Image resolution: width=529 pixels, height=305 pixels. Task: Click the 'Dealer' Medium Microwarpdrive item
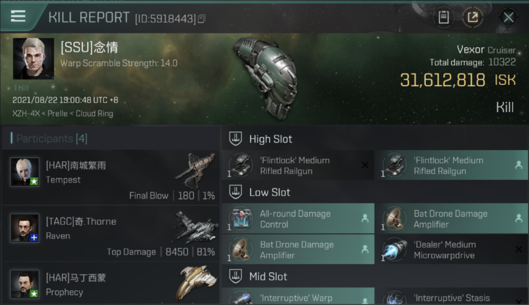[452, 250]
